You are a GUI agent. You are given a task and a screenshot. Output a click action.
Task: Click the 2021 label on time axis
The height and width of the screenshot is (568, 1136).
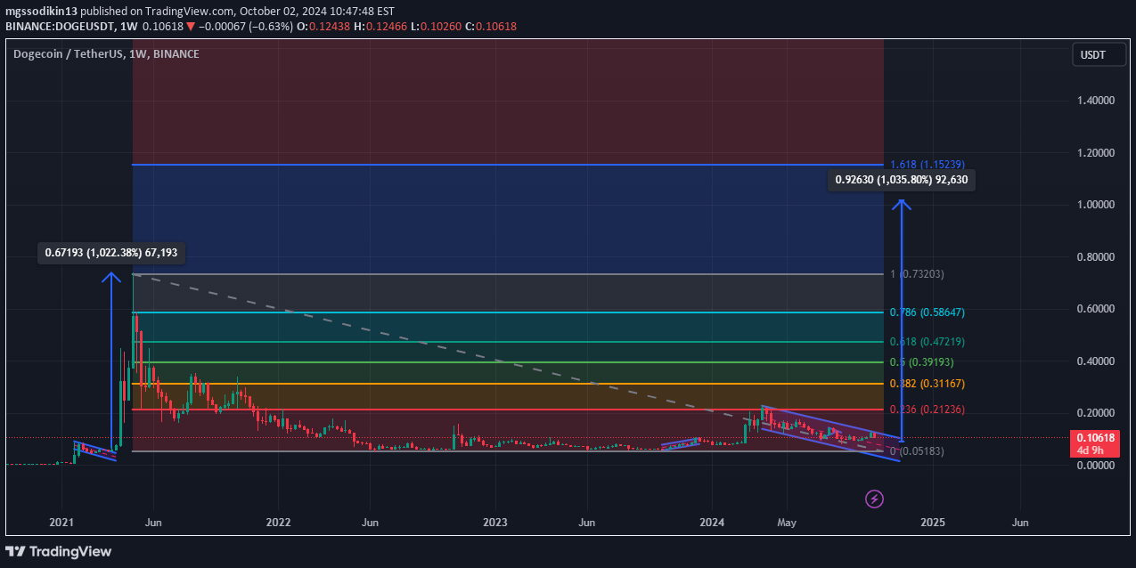pyautogui.click(x=61, y=523)
